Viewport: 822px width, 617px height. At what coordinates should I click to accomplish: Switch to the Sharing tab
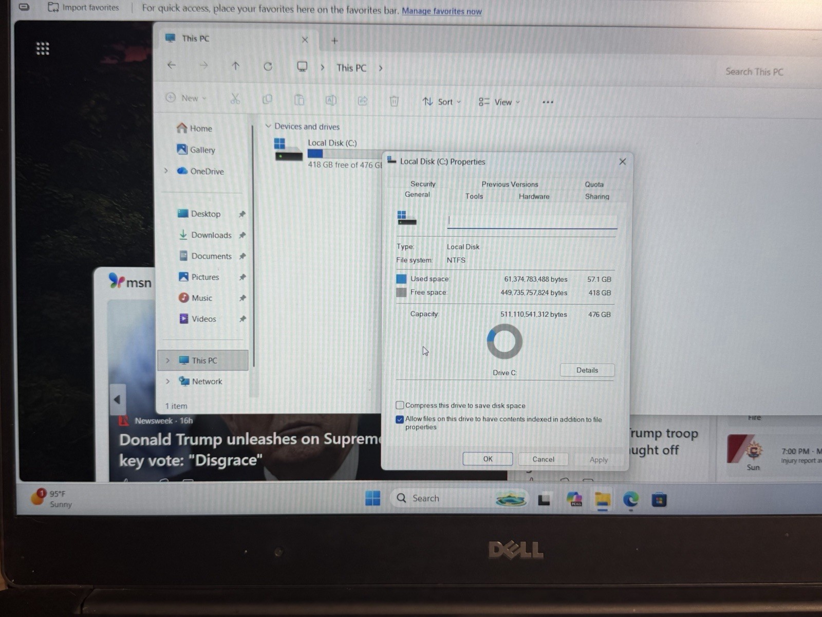(597, 196)
